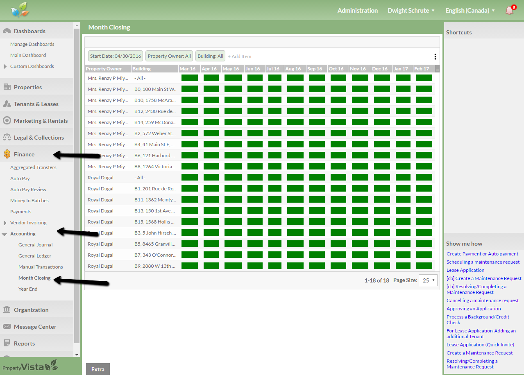Click the Message Center envelope icon
524x375 pixels.
pos(7,327)
